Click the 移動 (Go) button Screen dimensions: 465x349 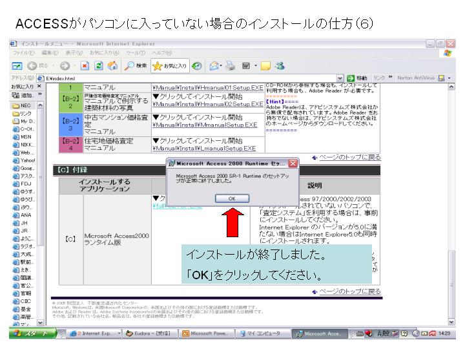click(x=357, y=78)
